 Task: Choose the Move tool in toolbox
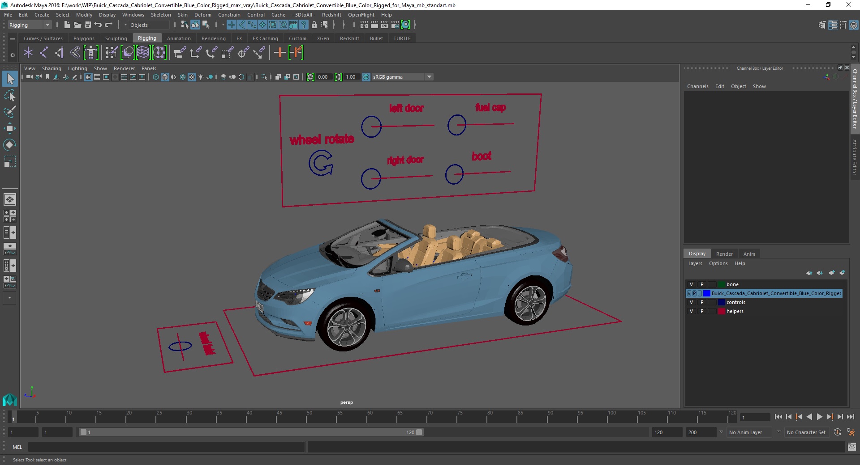pyautogui.click(x=10, y=128)
